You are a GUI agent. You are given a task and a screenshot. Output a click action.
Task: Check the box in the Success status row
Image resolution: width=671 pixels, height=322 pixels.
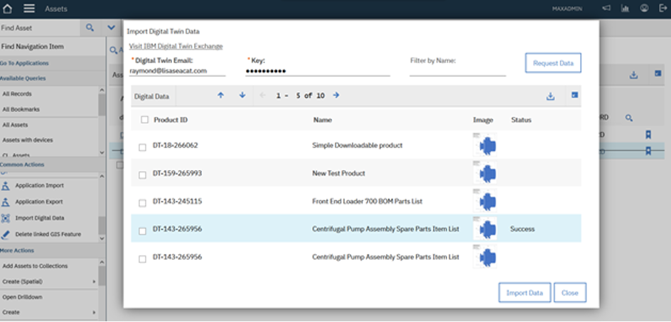(142, 231)
